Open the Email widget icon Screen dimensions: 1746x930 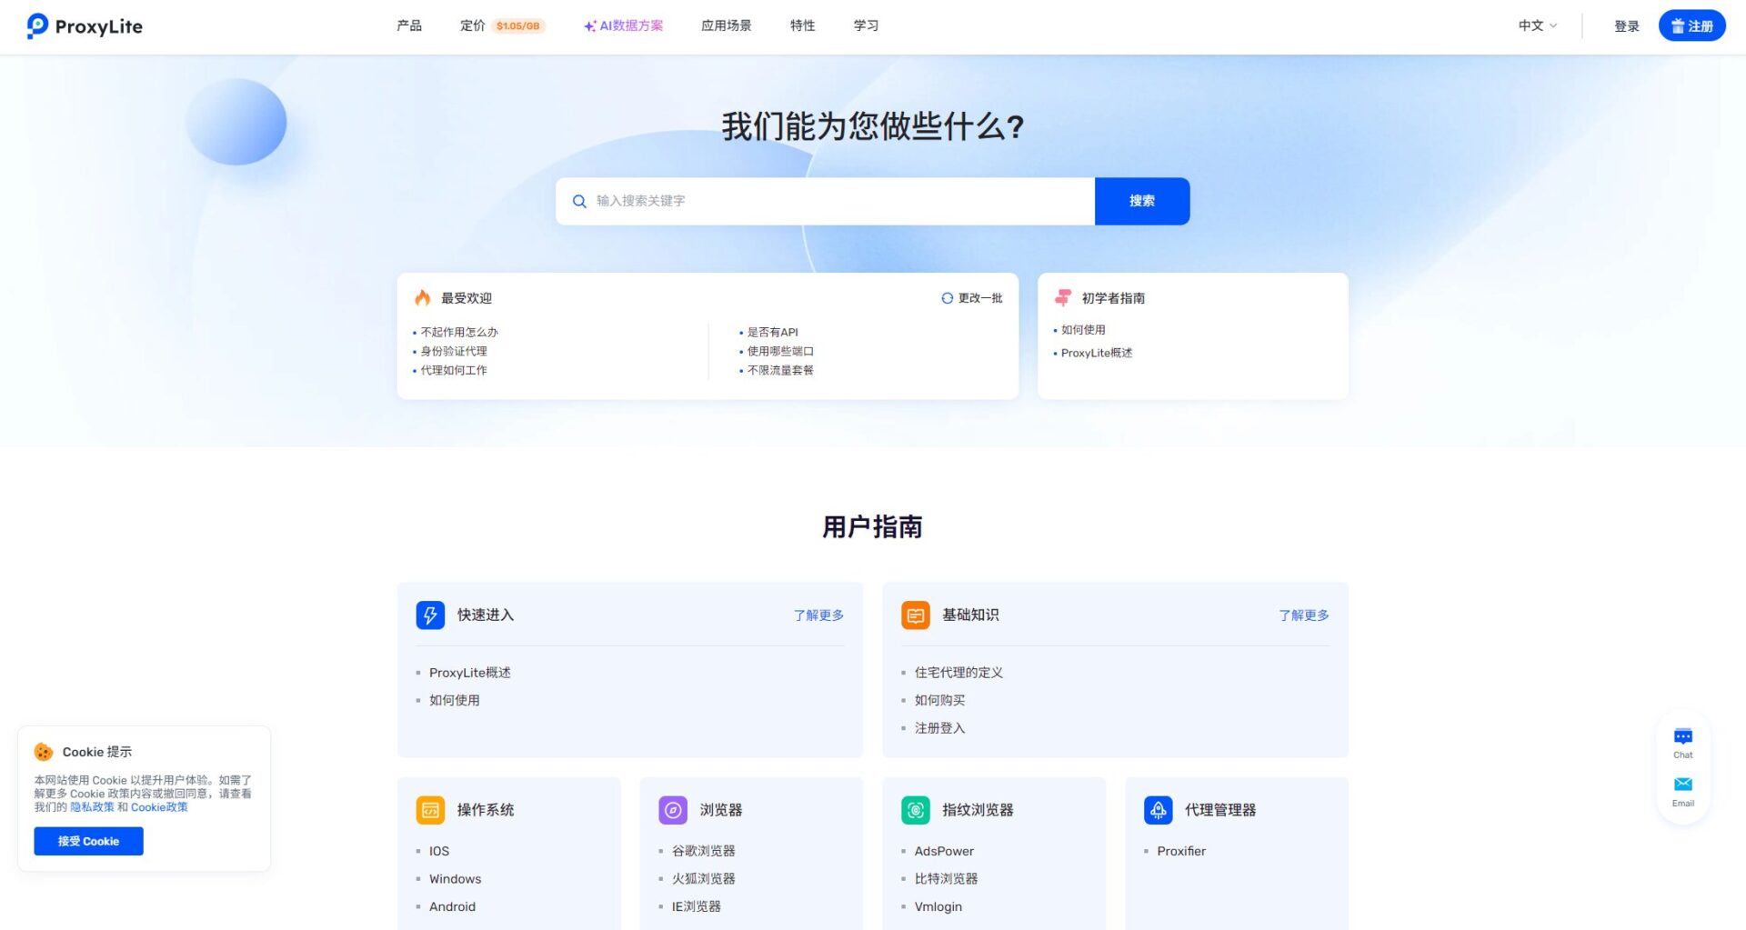1683,785
